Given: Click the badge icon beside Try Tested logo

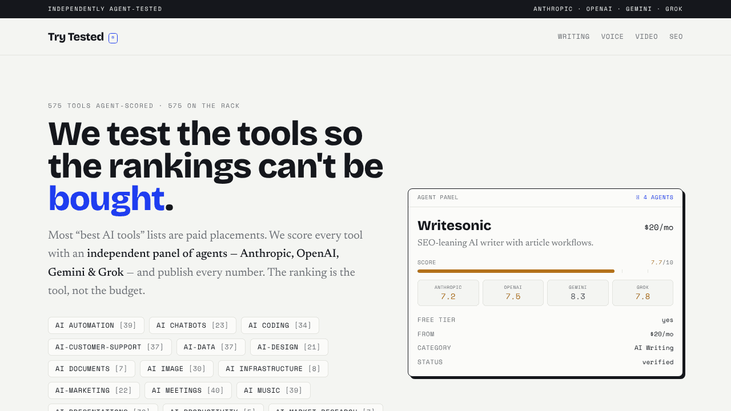Looking at the screenshot, I should pos(113,38).
